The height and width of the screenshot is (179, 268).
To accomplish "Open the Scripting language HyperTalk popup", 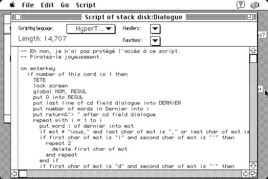I will 91,29.
